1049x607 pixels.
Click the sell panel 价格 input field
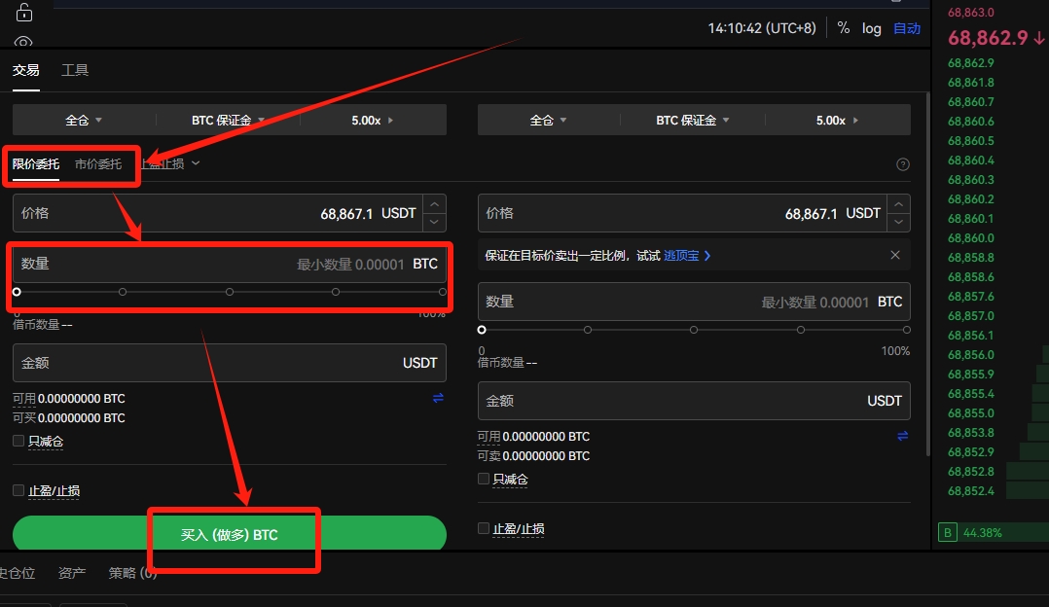click(x=682, y=213)
